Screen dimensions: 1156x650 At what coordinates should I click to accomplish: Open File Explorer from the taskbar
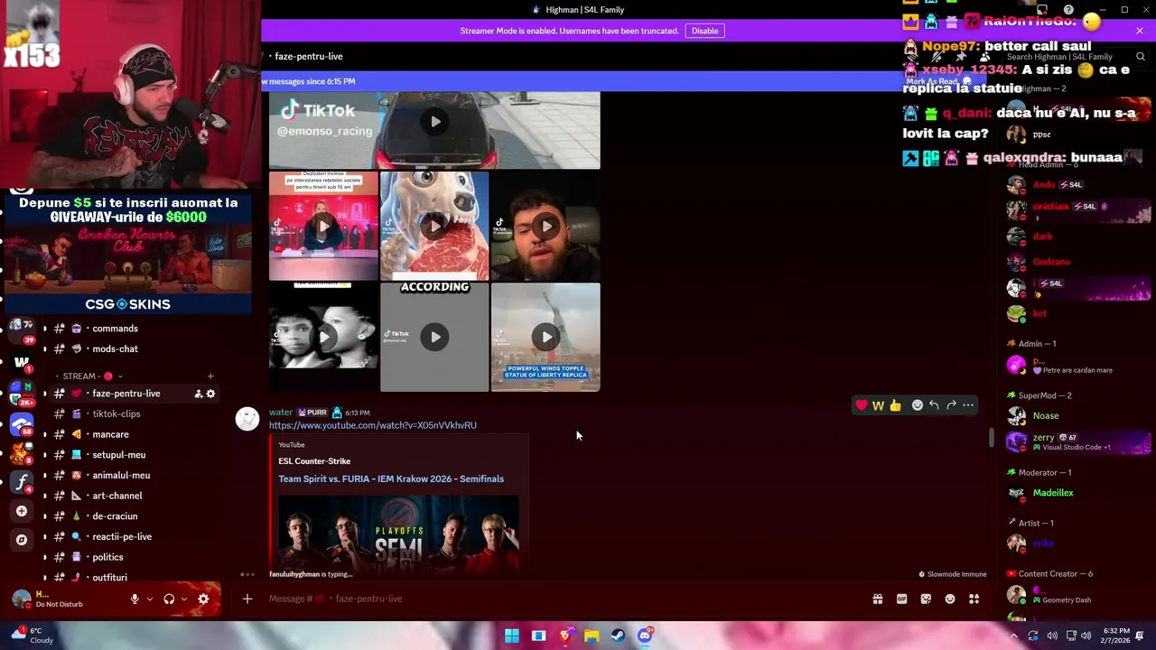[592, 636]
